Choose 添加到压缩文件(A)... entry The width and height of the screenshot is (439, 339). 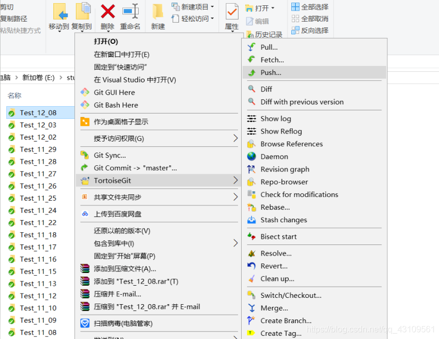coord(159,269)
